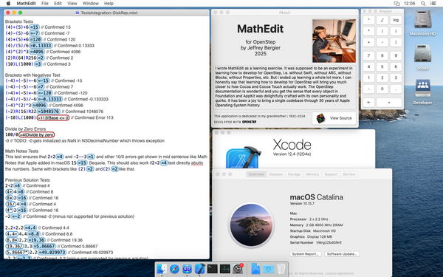Click the =1048576 result bubble

point(48,112)
